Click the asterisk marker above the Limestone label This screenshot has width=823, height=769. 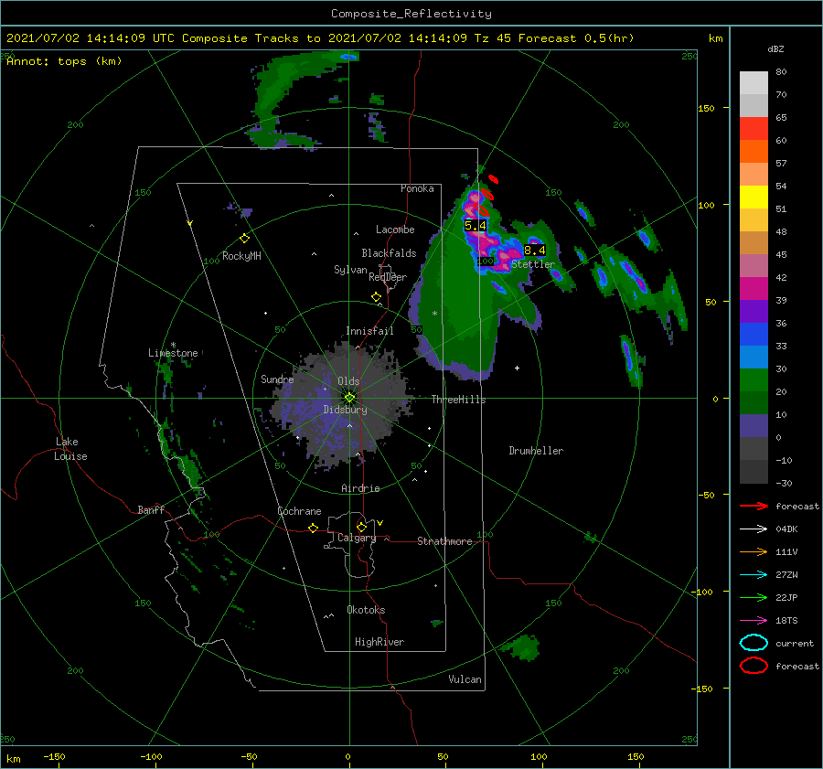[173, 345]
